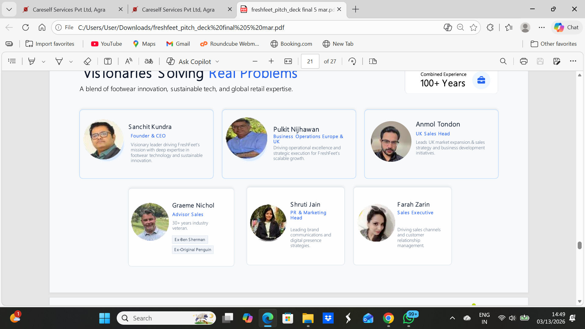585x329 pixels.
Task: Rotate the PDF page
Action: pyautogui.click(x=352, y=61)
